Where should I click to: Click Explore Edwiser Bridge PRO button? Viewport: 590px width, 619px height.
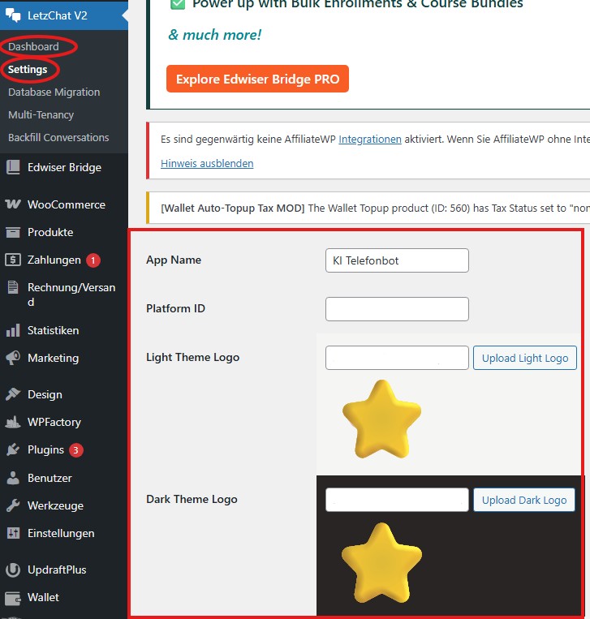[257, 79]
